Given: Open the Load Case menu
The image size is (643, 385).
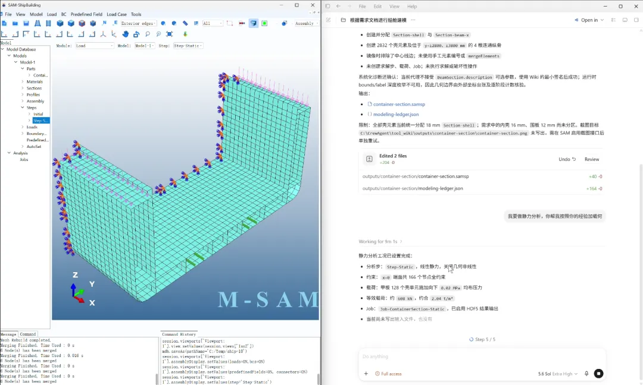Looking at the screenshot, I should pyautogui.click(x=117, y=14).
